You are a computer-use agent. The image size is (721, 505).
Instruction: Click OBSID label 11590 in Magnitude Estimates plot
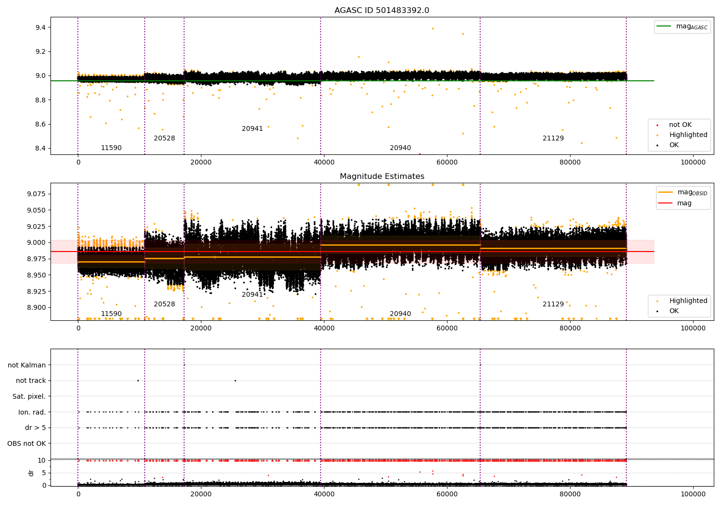point(111,314)
